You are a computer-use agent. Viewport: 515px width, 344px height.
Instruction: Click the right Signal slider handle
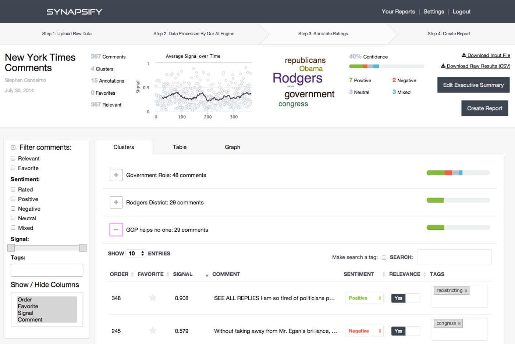[83, 248]
